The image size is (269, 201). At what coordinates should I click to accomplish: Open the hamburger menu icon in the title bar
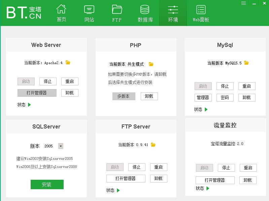click(244, 3)
